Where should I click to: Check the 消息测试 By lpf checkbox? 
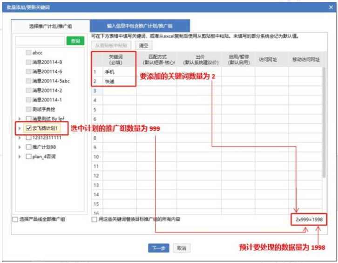pos(28,118)
